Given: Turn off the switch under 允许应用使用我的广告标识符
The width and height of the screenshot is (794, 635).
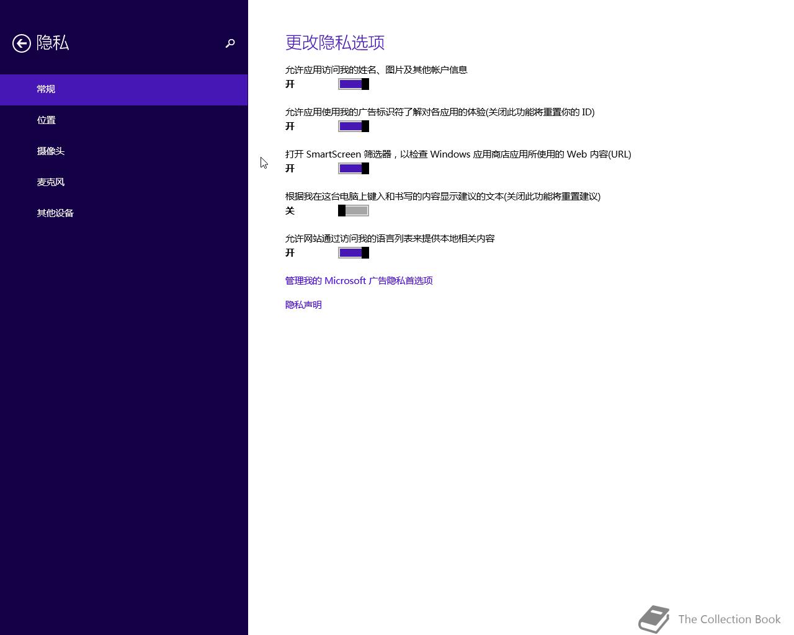Looking at the screenshot, I should coord(354,127).
